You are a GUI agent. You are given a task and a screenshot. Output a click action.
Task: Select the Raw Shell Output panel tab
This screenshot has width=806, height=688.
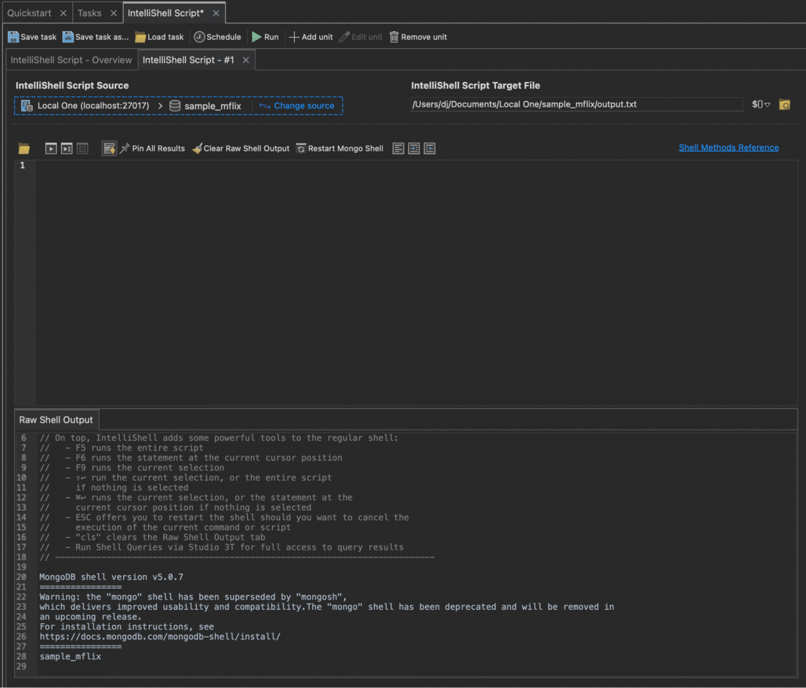[x=56, y=420]
